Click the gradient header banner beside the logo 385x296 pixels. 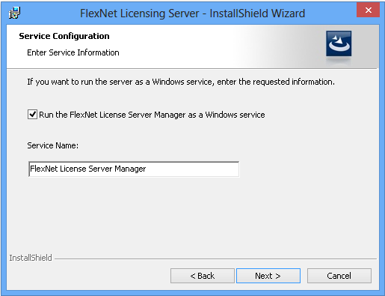click(274, 46)
